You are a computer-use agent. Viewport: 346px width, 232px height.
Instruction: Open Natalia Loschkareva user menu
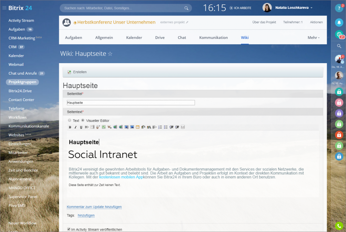click(294, 8)
